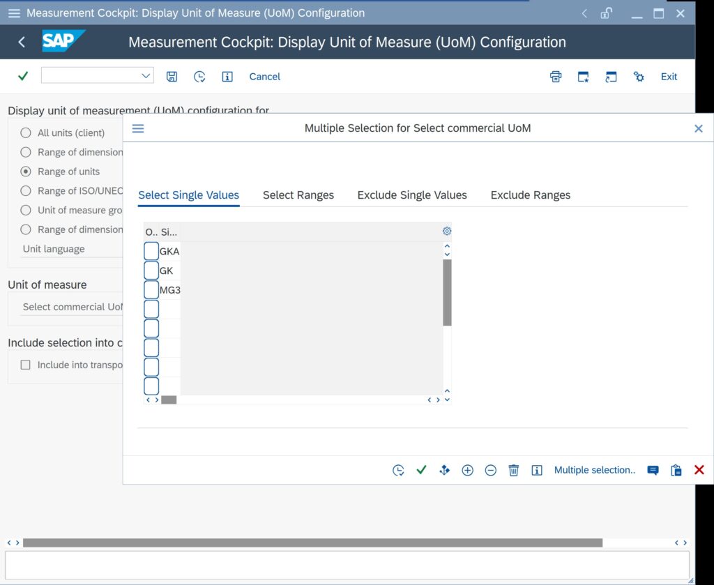Open the command field dropdown arrow
This screenshot has width=714, height=585.
[146, 75]
